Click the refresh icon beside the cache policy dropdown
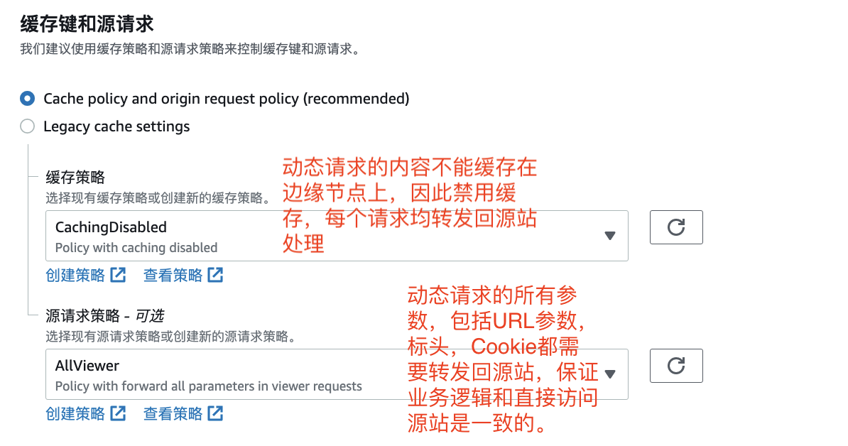This screenshot has width=848, height=446. click(675, 227)
